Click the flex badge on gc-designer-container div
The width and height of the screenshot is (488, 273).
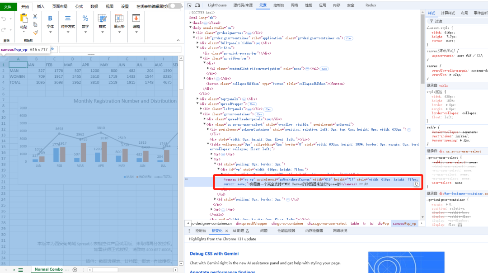(348, 38)
